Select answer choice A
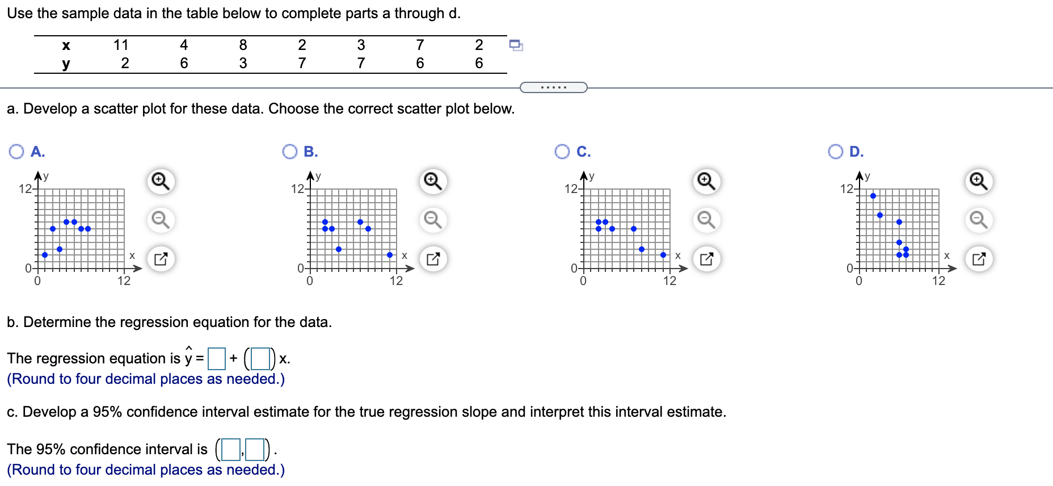The height and width of the screenshot is (486, 1053). pyautogui.click(x=16, y=150)
